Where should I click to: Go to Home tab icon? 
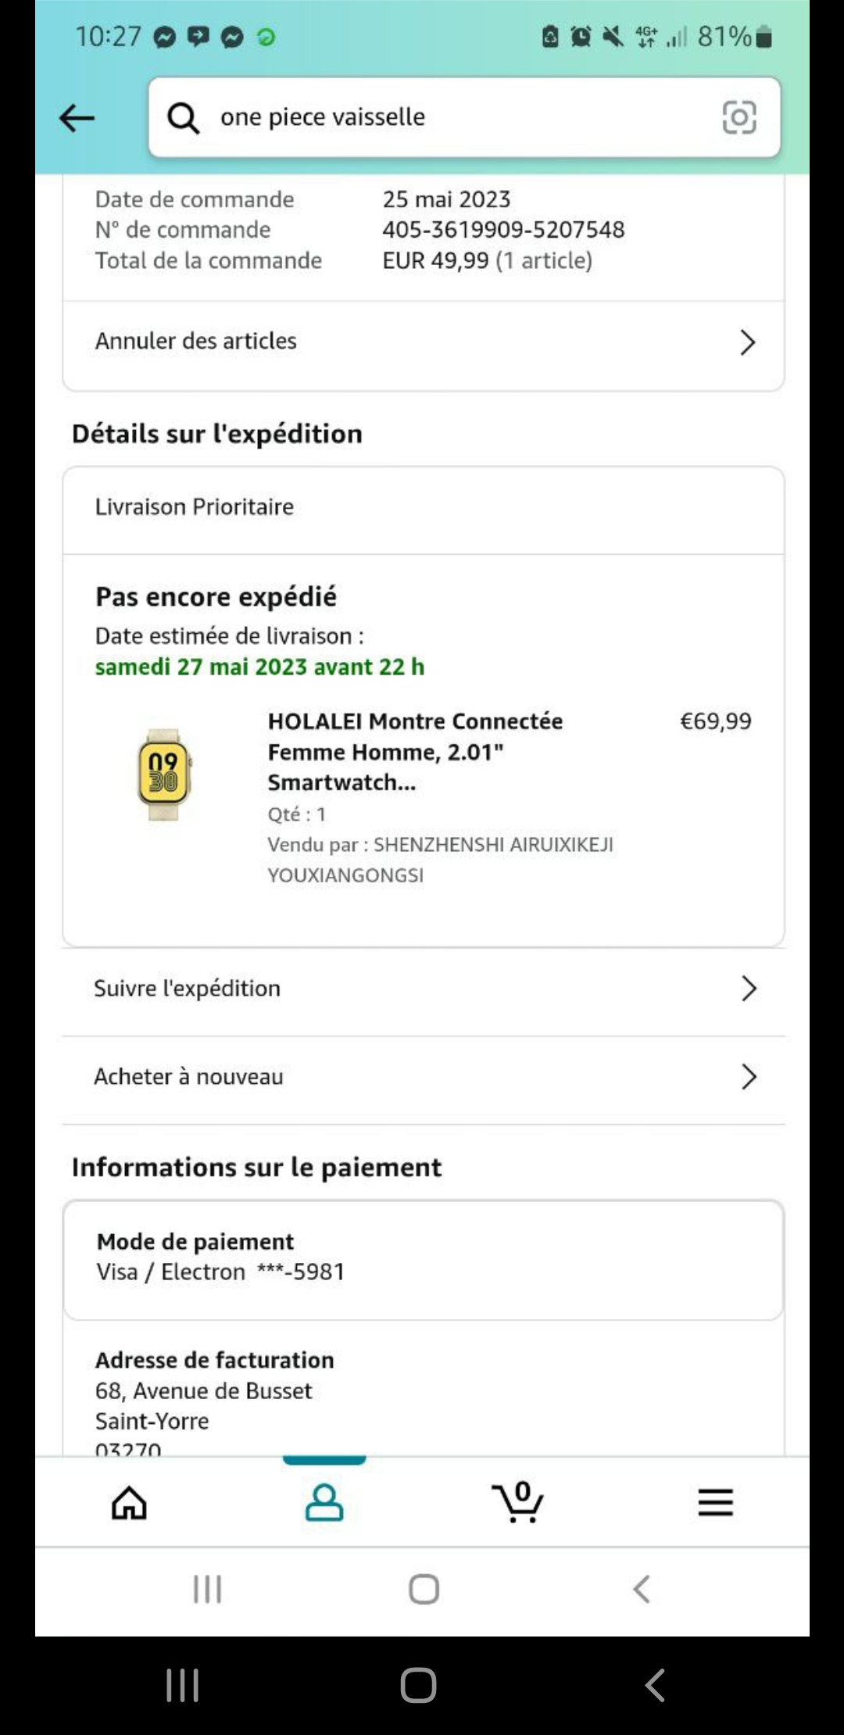[x=129, y=1502]
